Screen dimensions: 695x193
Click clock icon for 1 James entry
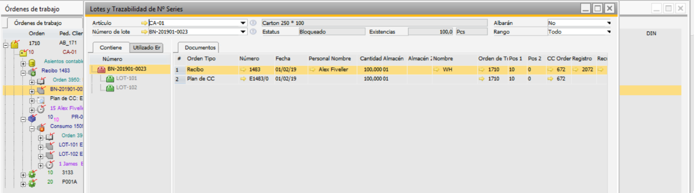click(x=50, y=164)
